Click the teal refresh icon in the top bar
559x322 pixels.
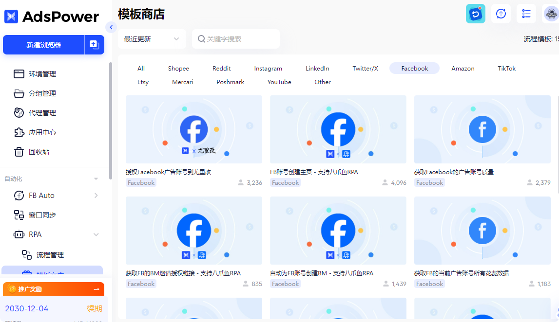click(476, 14)
